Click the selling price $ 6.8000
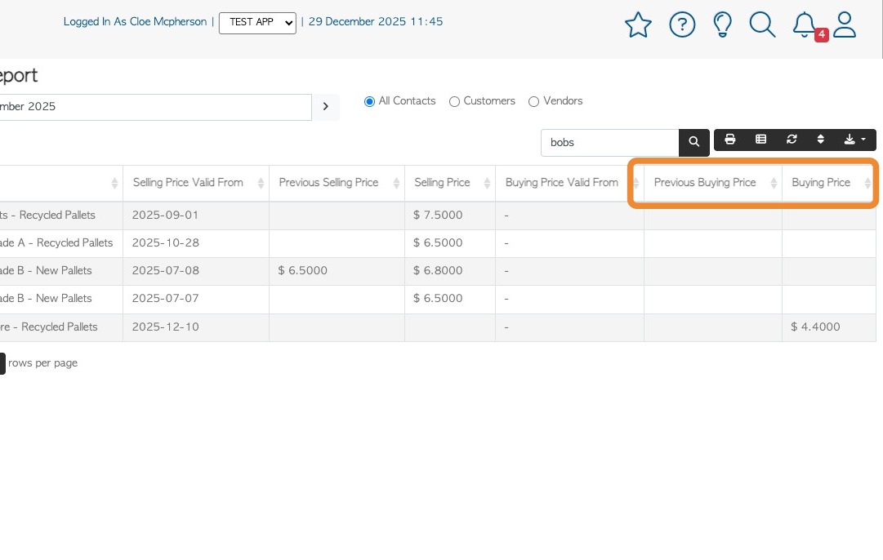Viewport: 883px width, 560px height. pyautogui.click(x=438, y=271)
